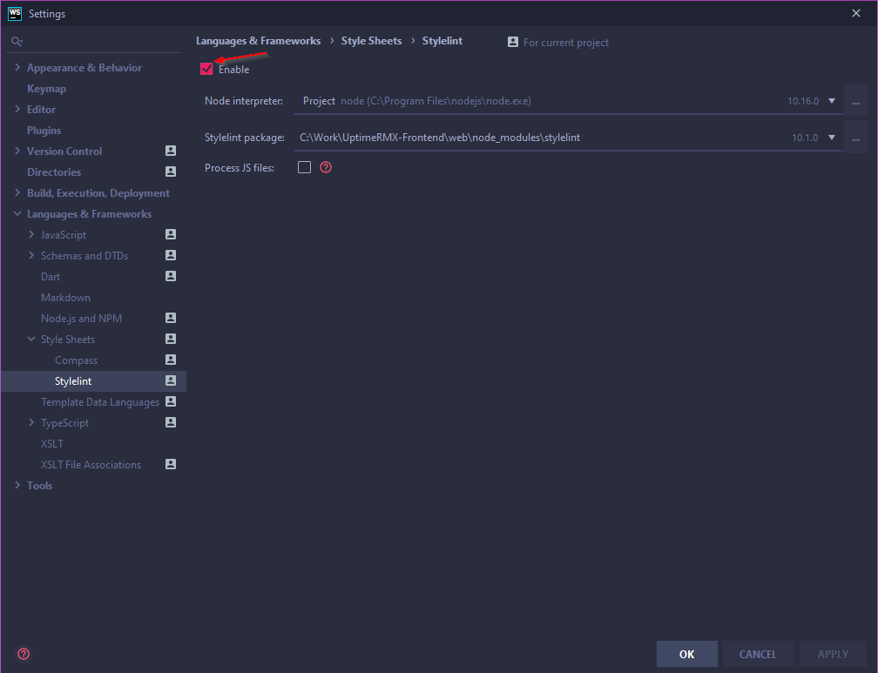Click Style Sheets breadcrumb
Image resolution: width=878 pixels, height=673 pixels.
[371, 41]
